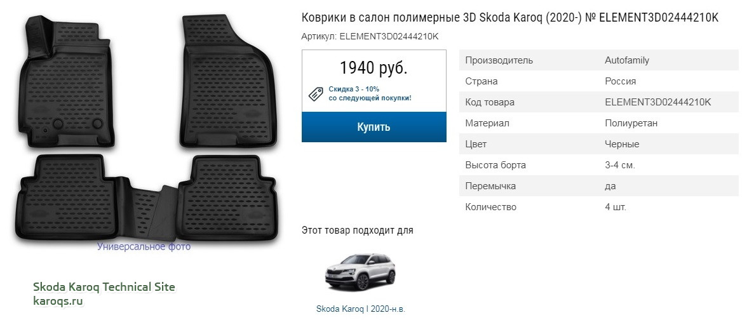Click the 1940 руб. price
This screenshot has width=747, height=327.
(373, 68)
